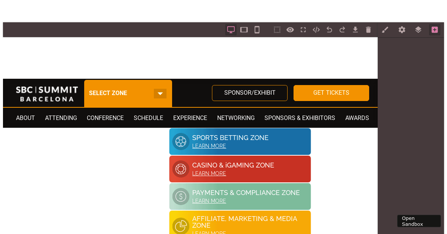Redo the last change
The image size is (447, 234).
click(342, 30)
